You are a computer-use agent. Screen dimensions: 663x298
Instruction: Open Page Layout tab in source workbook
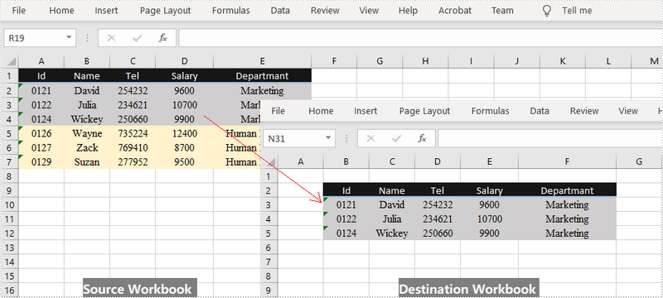pos(165,11)
